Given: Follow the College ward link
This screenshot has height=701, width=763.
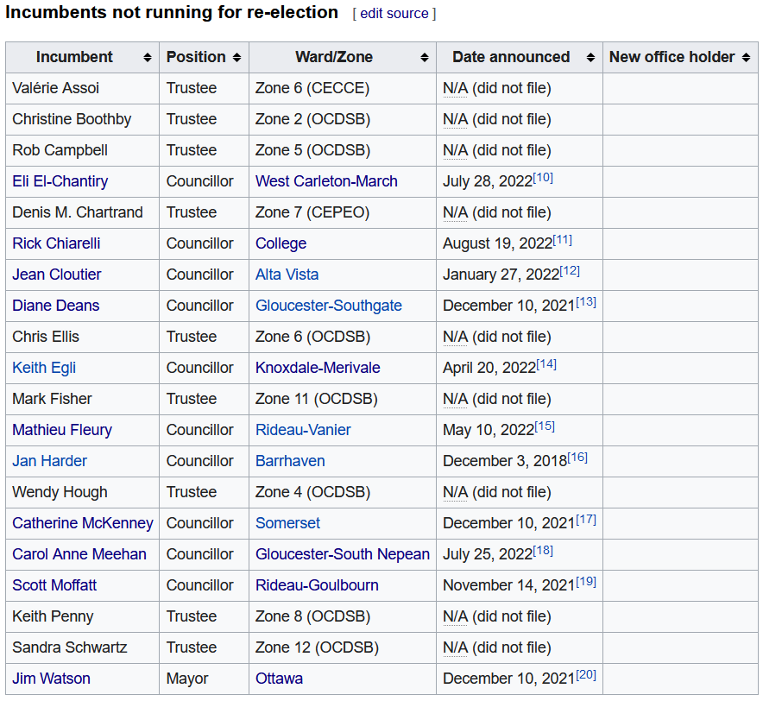Looking at the screenshot, I should click(281, 243).
